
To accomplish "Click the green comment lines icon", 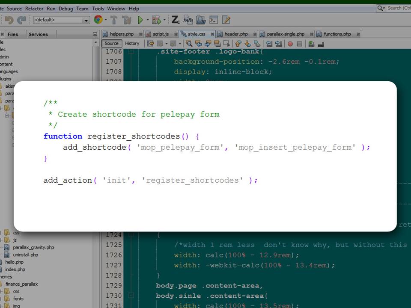I will pos(311,44).
